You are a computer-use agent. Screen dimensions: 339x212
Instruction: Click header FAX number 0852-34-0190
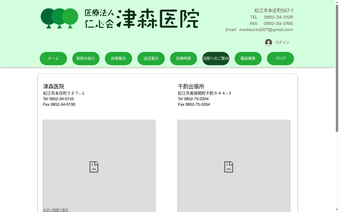[x=278, y=23]
